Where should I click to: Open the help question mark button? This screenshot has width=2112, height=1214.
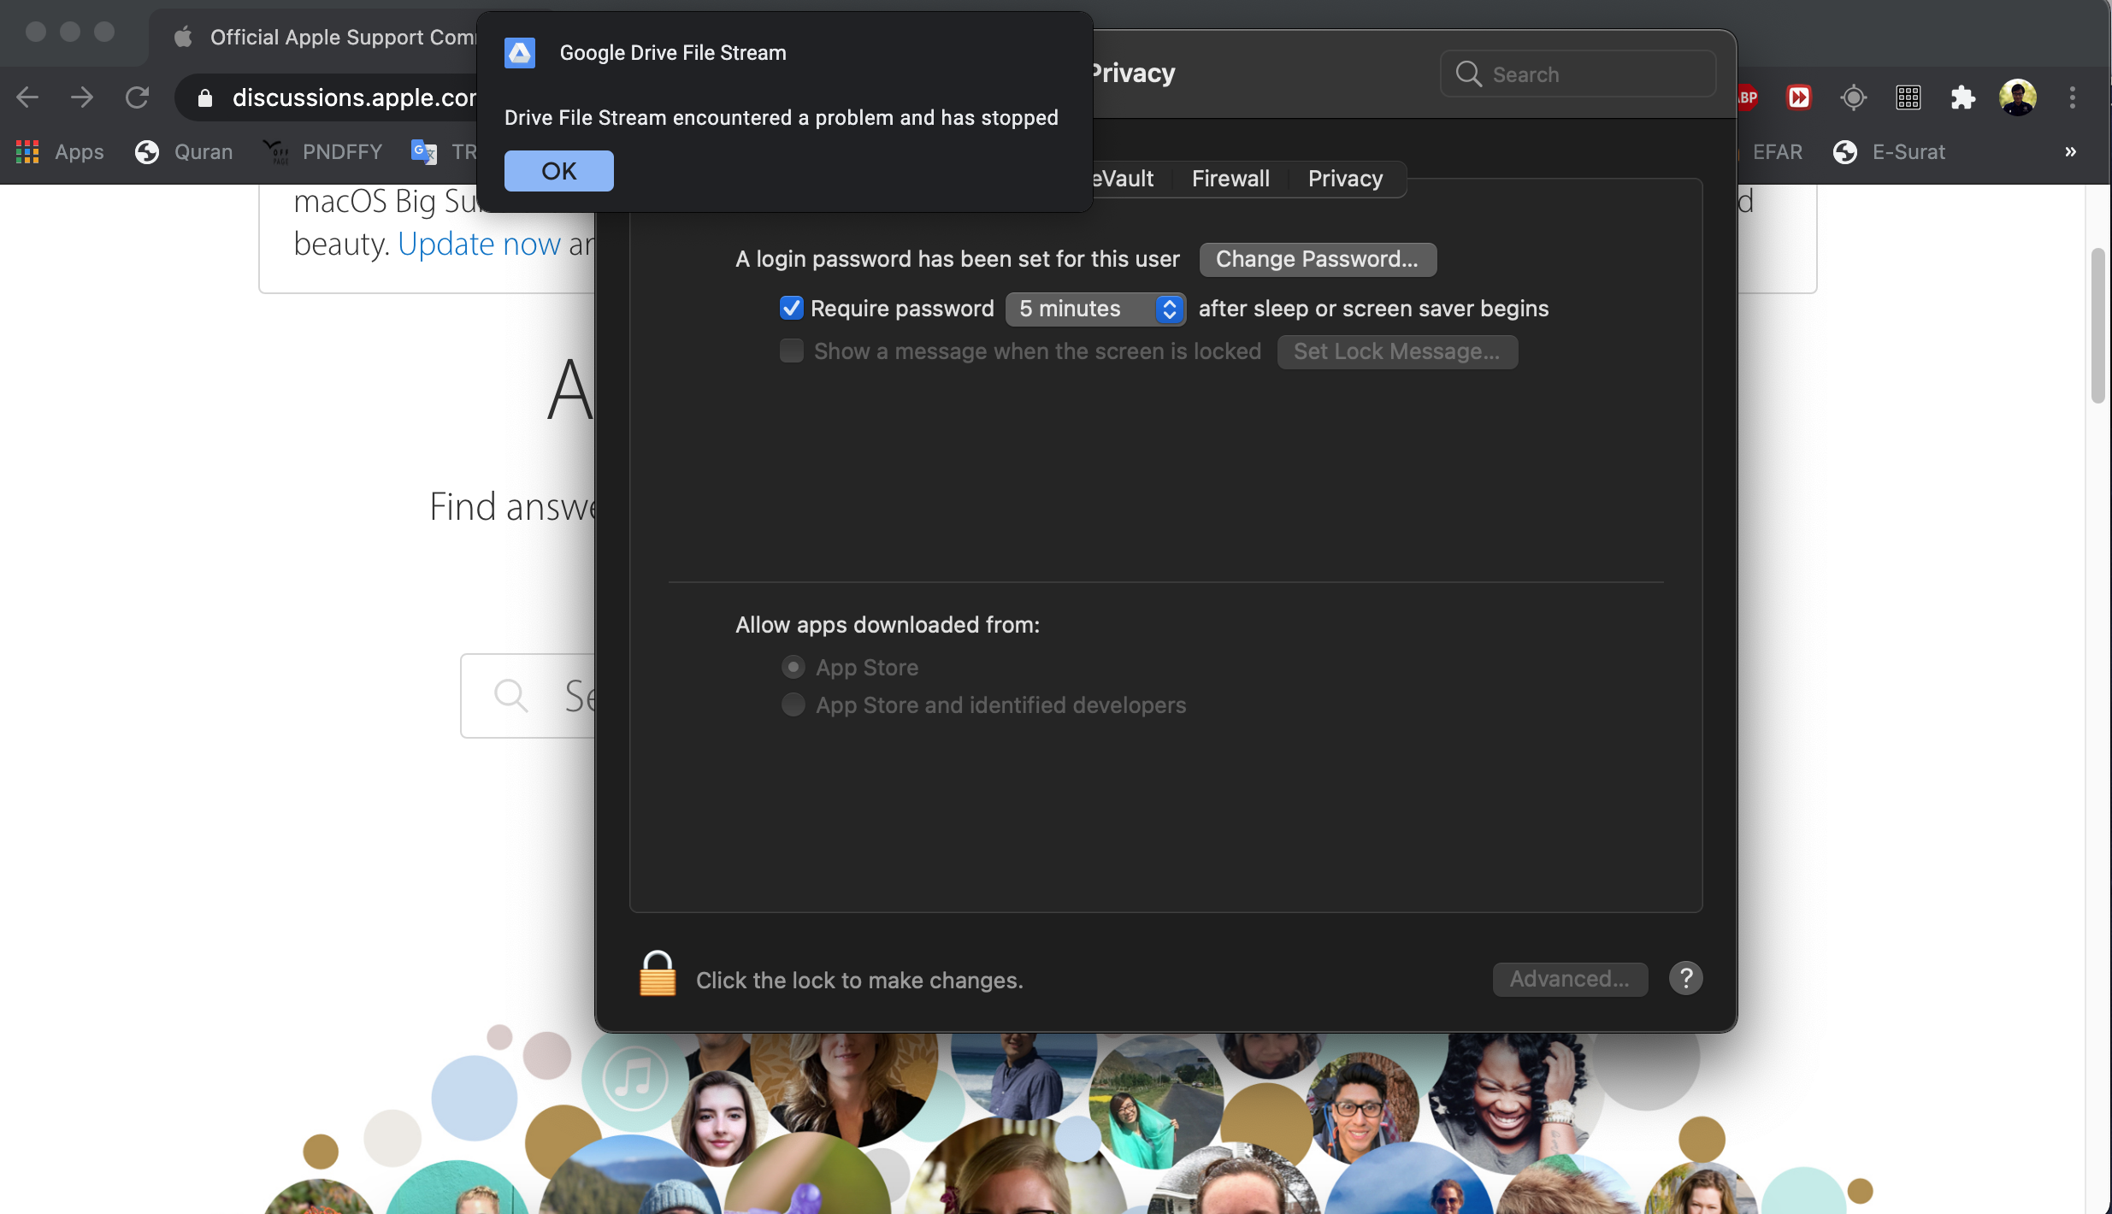point(1685,978)
